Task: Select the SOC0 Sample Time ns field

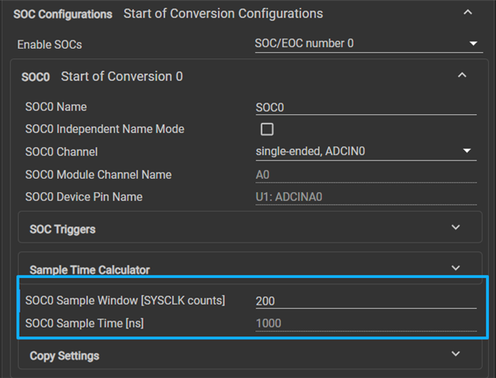Action: (x=366, y=324)
